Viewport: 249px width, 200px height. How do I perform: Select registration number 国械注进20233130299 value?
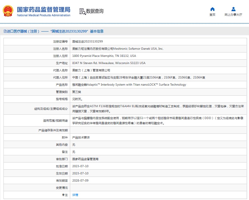pyautogui.click(x=87, y=42)
